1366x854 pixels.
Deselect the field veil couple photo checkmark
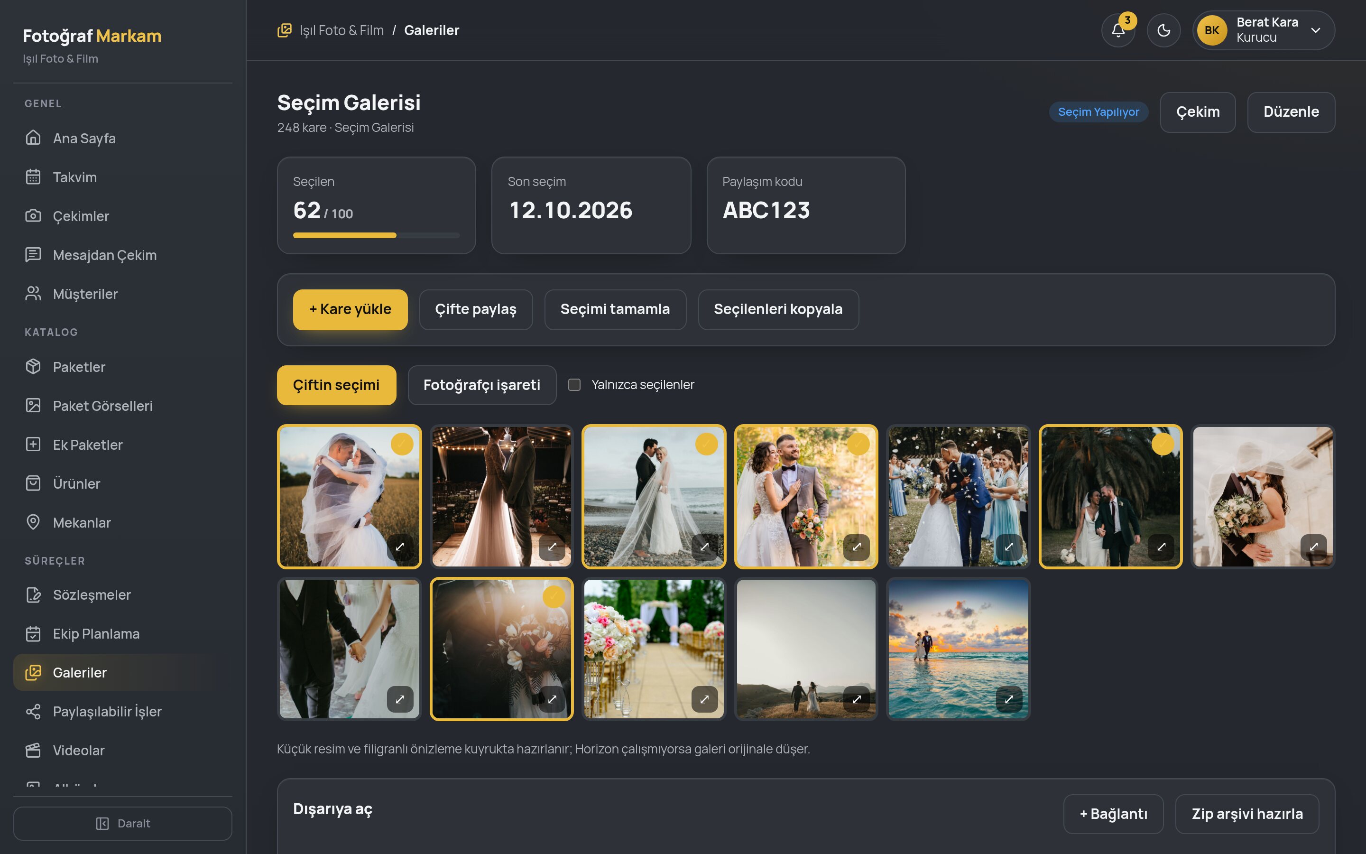[402, 444]
